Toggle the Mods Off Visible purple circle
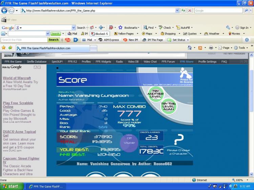254x190 pixels. (x=129, y=143)
